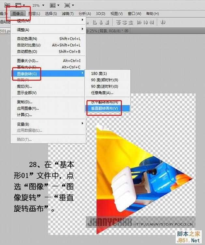The width and height of the screenshot is (205, 245).
Task: Select 垂直翻转画布(V) option
Action: 108,108
